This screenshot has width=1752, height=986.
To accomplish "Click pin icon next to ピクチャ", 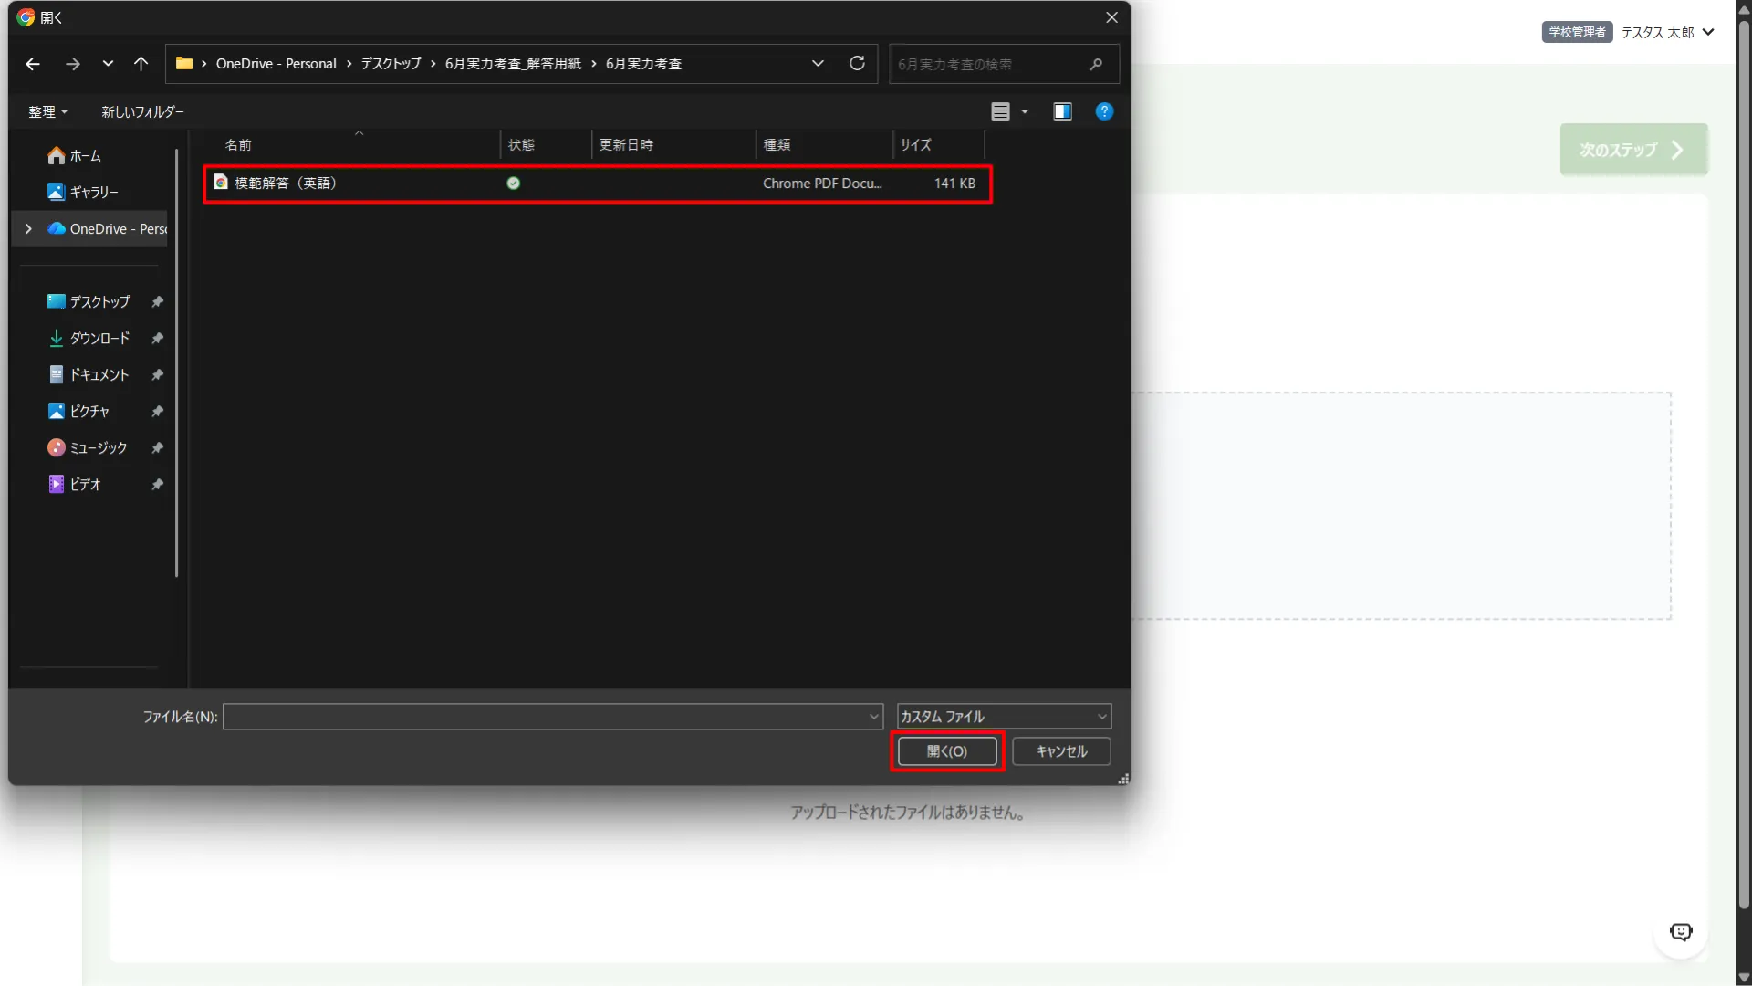I will [x=157, y=412].
